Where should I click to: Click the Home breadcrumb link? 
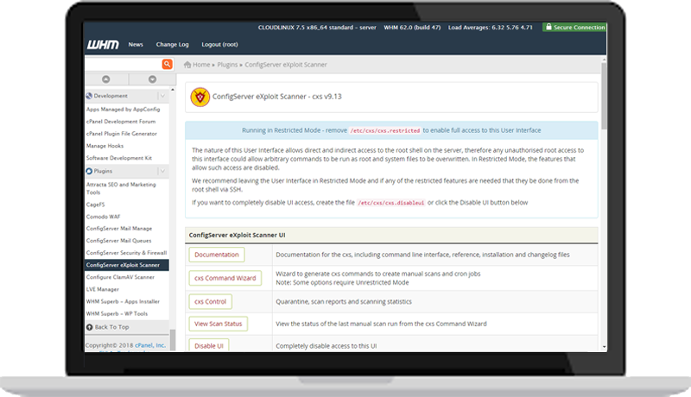click(201, 65)
